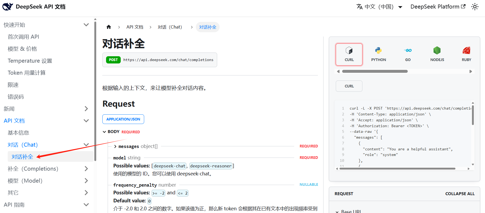Open Token 用量计算 in the sidebar
The height and width of the screenshot is (213, 485).
coord(27,73)
